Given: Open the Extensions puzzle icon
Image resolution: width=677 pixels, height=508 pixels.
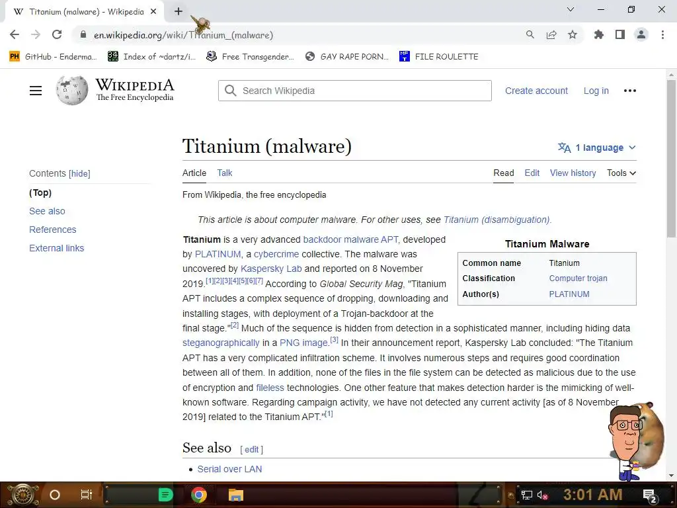Looking at the screenshot, I should pyautogui.click(x=598, y=34).
